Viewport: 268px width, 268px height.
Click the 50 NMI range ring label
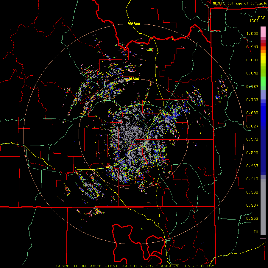point(134,79)
